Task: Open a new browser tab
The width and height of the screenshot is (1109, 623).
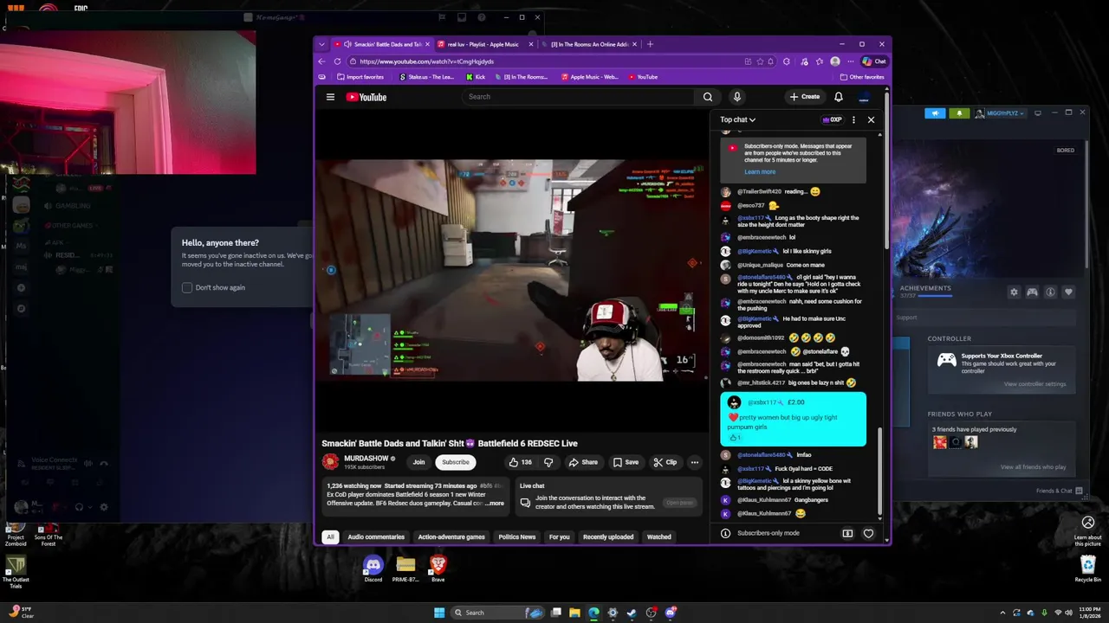Action: click(x=650, y=44)
